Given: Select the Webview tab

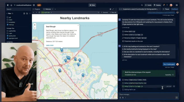Looking at the screenshot, I should pyautogui.click(x=47, y=9).
